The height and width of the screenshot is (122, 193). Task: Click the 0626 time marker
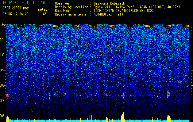[x=112, y=26]
